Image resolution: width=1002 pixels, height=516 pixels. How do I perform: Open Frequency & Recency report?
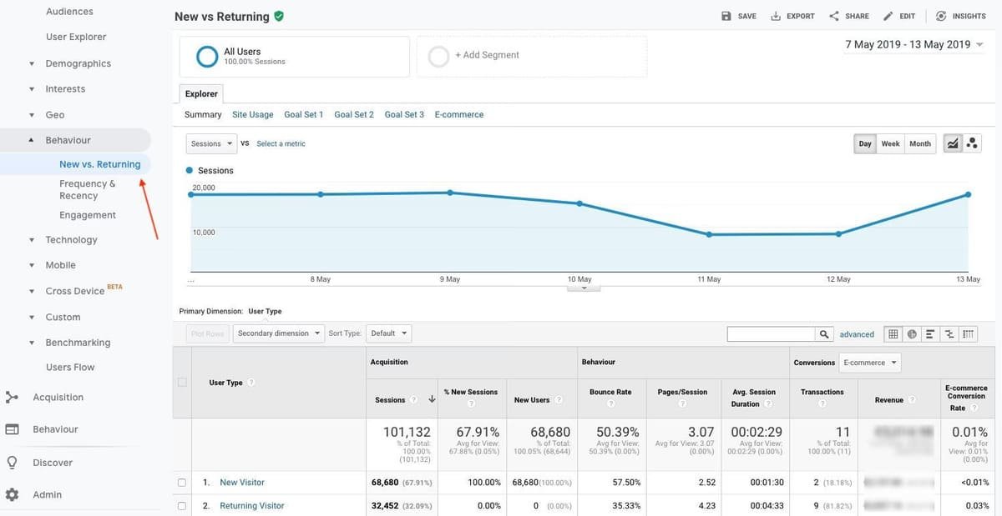click(88, 189)
